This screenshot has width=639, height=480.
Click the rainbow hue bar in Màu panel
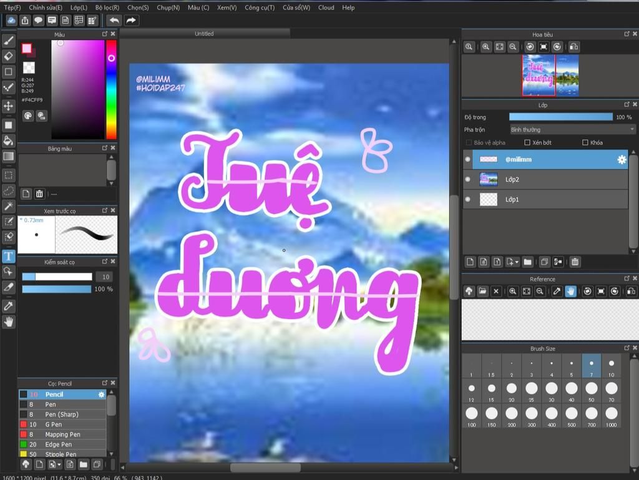[111, 90]
